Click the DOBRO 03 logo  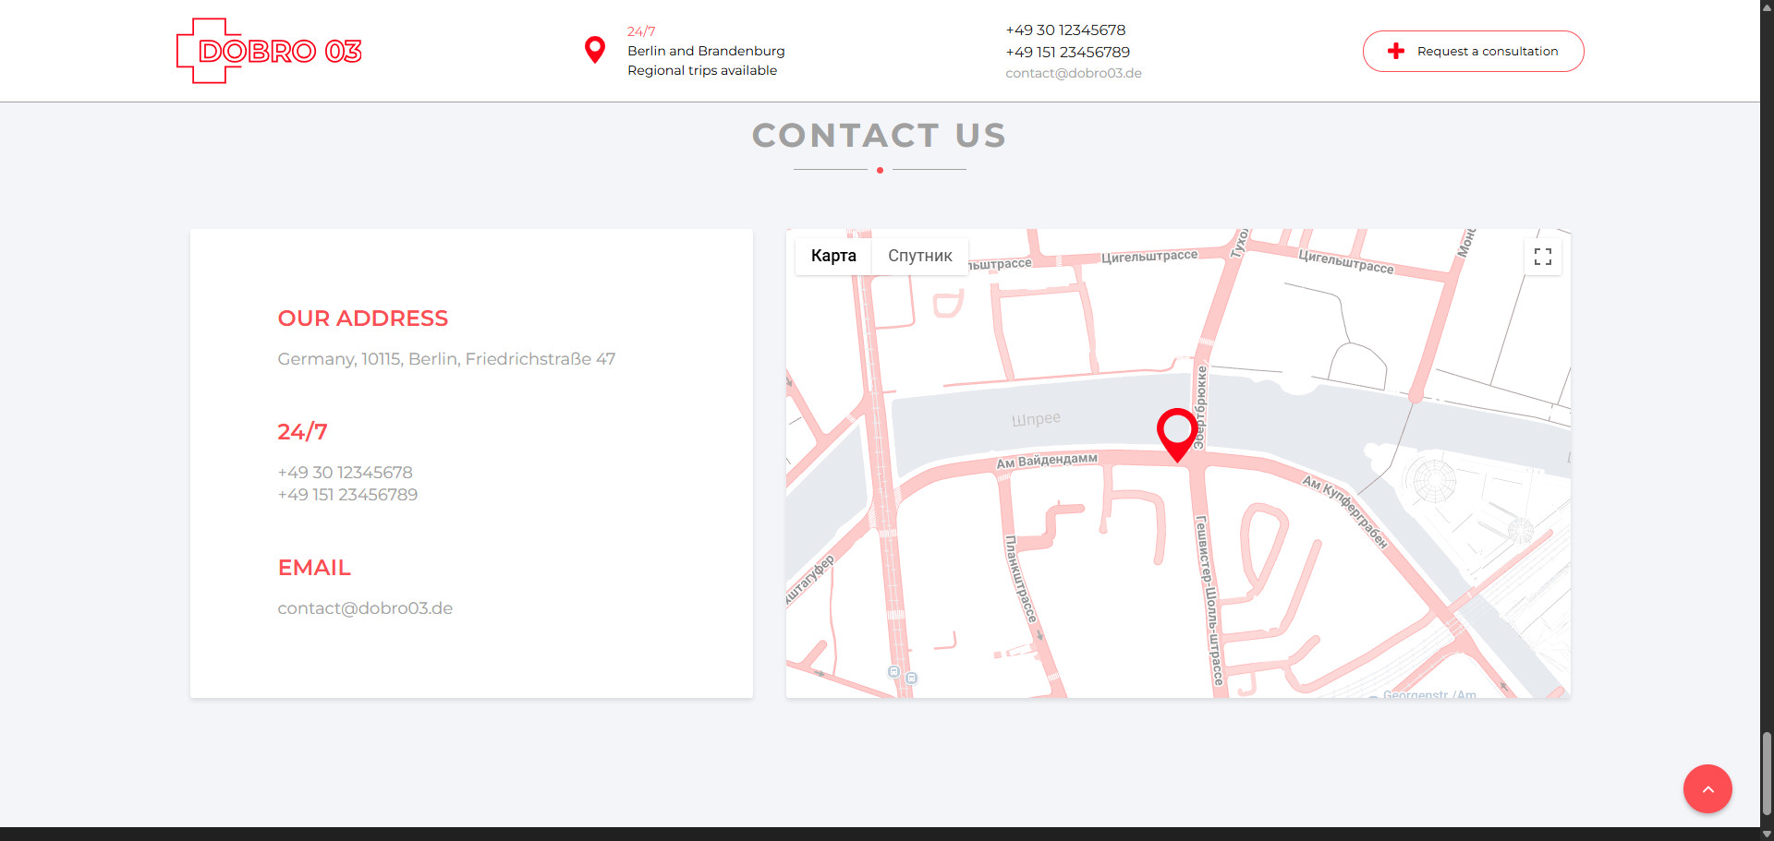(269, 51)
